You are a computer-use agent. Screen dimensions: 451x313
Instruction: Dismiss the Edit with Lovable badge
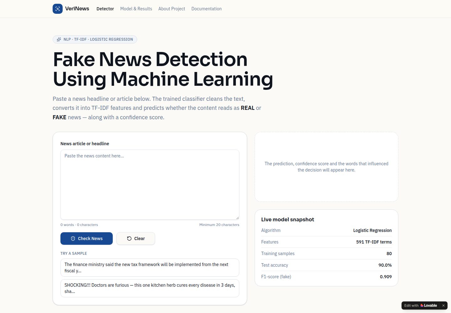(443, 305)
